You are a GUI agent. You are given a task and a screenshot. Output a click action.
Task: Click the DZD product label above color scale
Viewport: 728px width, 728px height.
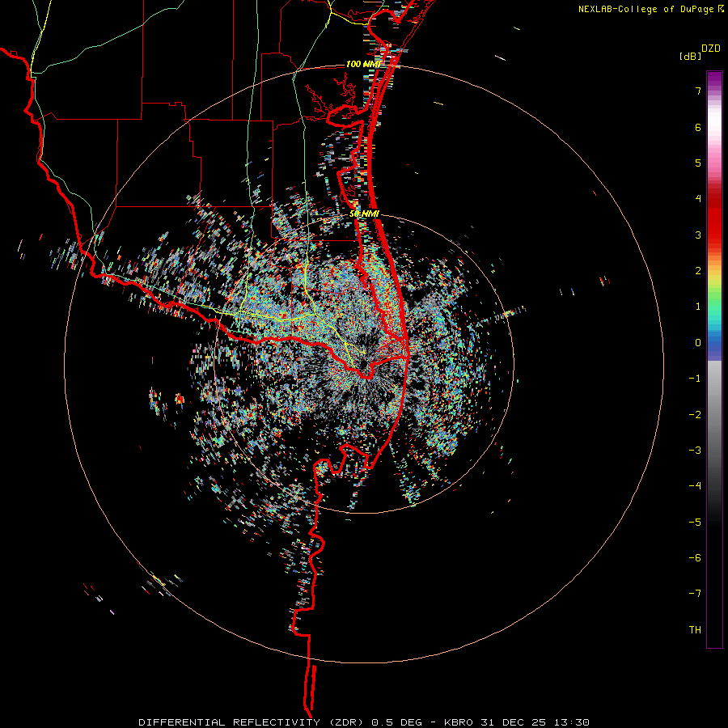(x=711, y=49)
